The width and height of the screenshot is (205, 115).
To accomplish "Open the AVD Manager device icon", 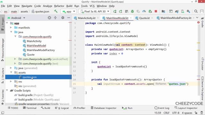I will 183,11.
